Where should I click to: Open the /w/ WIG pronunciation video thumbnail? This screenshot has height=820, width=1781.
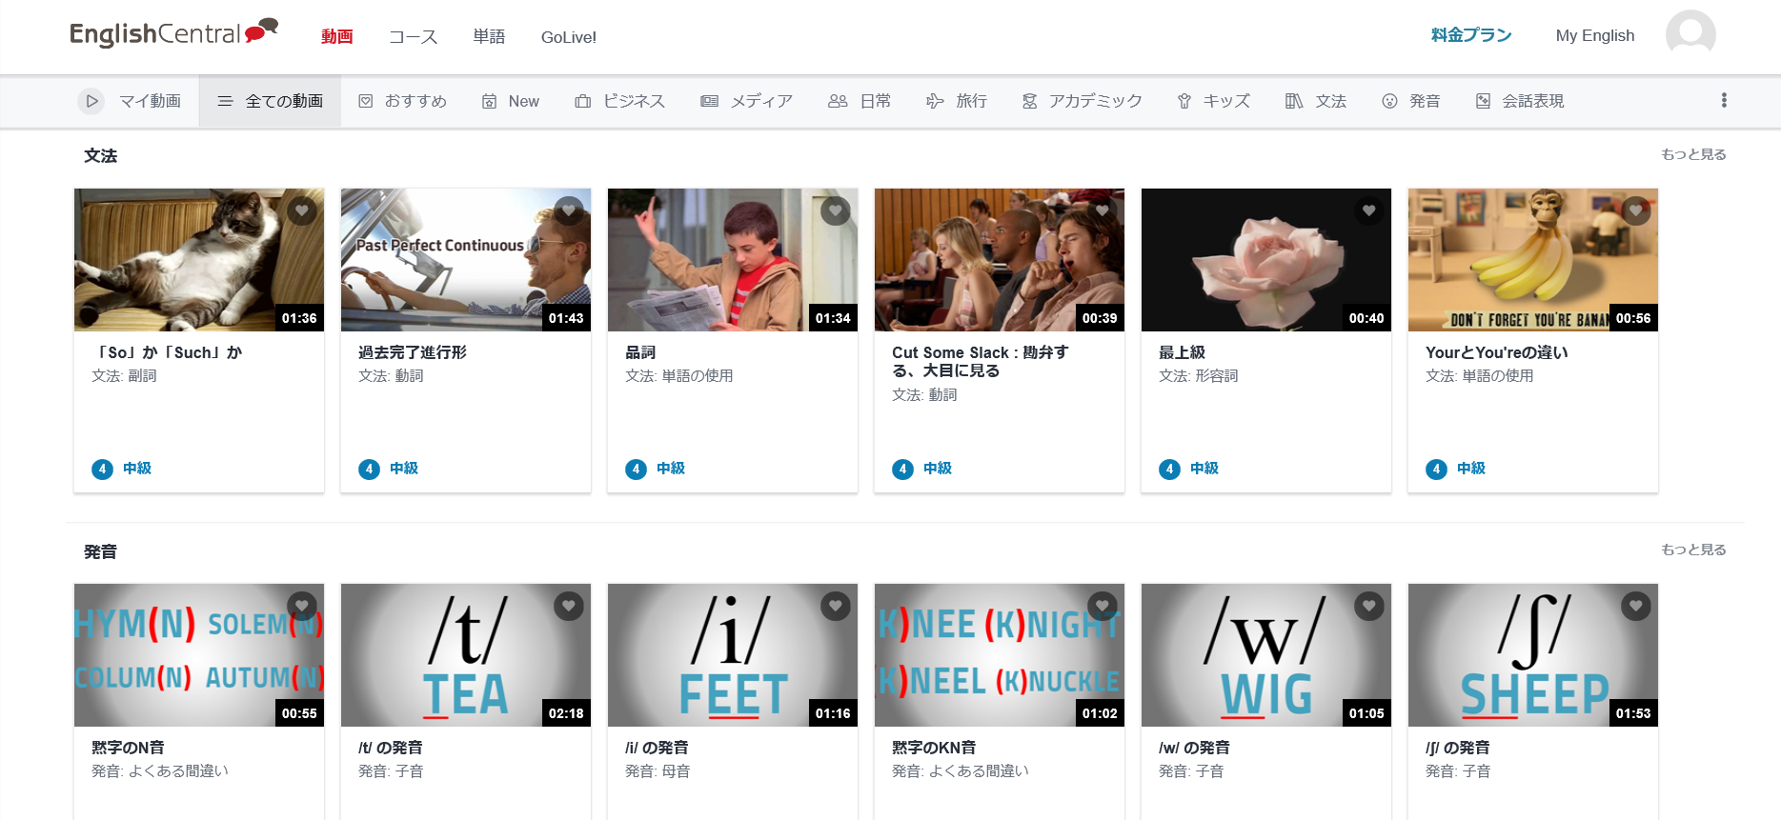(1265, 655)
